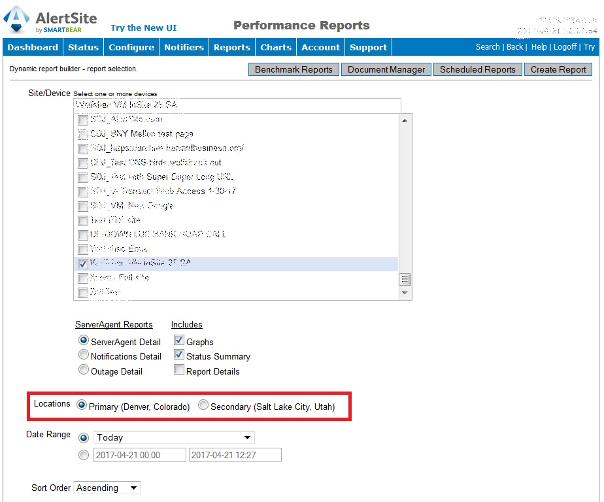Uncheck the Status Summary checkbox
Viewport: 604px width, 502px height.
(x=179, y=354)
